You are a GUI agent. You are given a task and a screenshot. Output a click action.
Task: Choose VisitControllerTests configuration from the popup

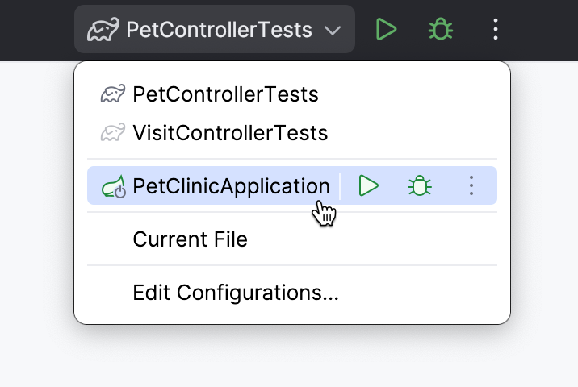coord(230,132)
